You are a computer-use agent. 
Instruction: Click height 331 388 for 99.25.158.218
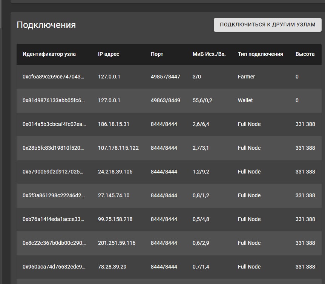[305, 219]
